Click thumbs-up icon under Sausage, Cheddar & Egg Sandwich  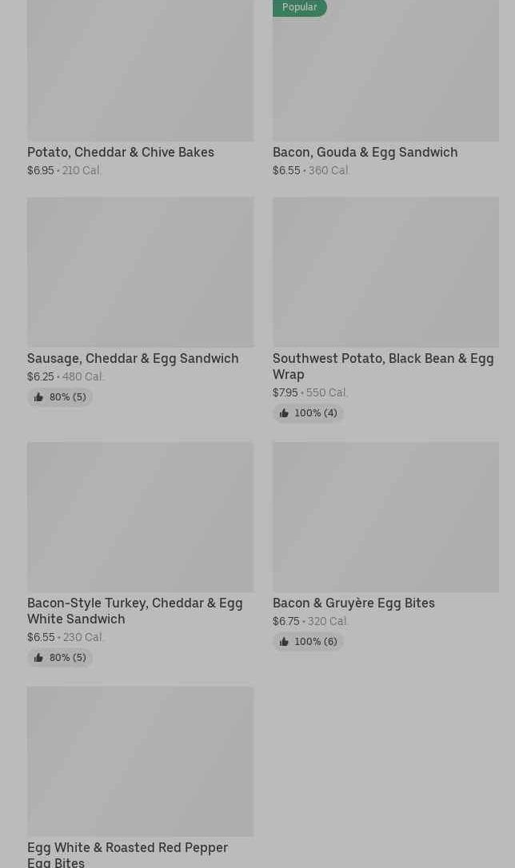[x=38, y=397]
